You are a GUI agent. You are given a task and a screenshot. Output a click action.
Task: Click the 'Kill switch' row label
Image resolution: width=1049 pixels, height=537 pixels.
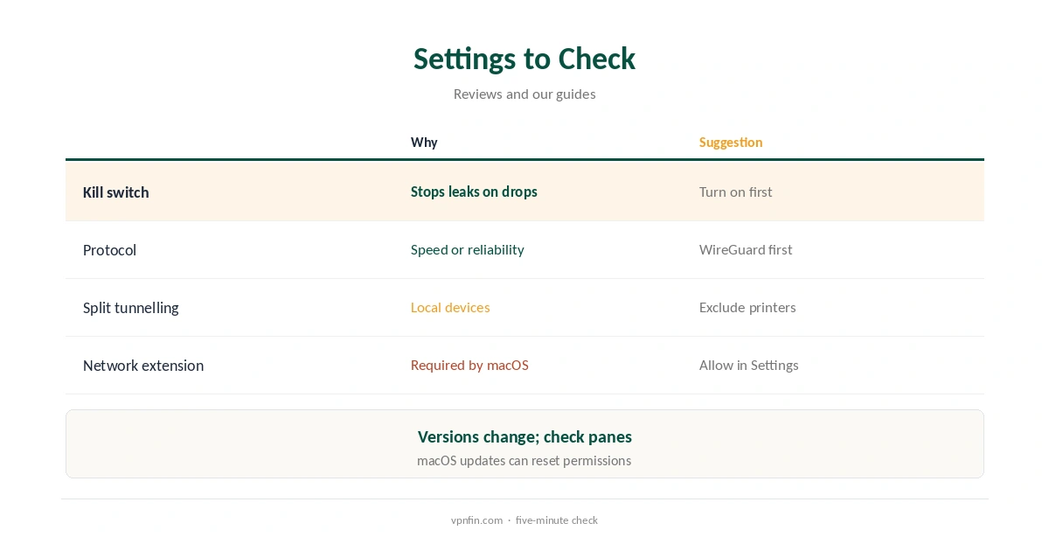[x=115, y=192]
